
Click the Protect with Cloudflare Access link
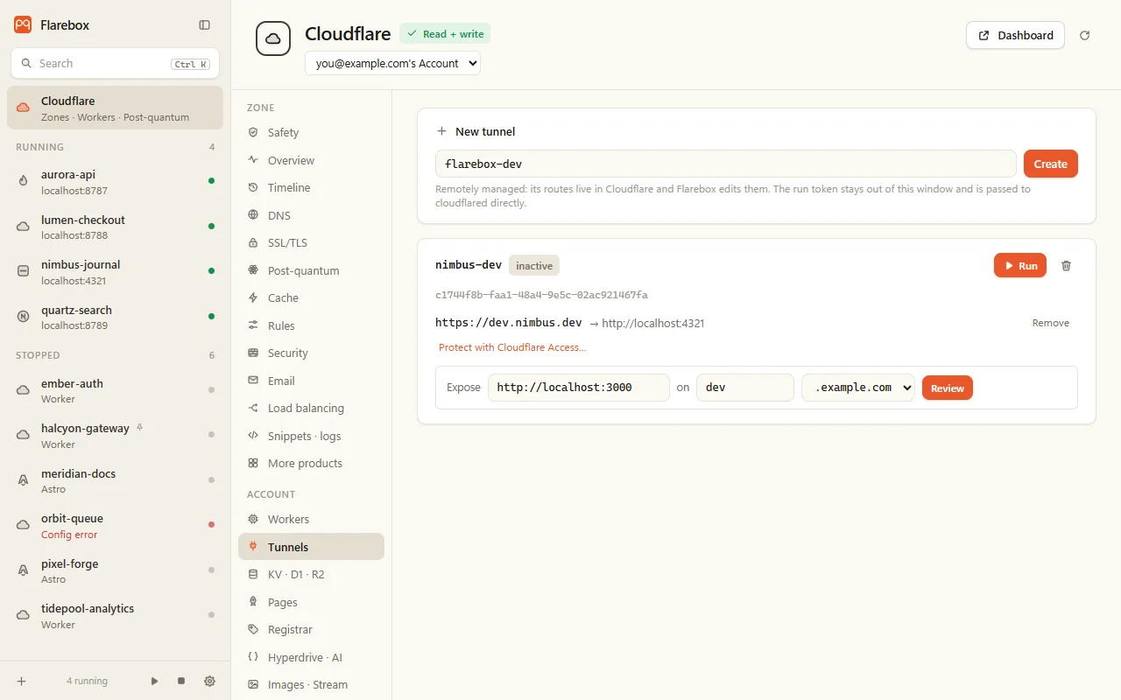coord(512,347)
